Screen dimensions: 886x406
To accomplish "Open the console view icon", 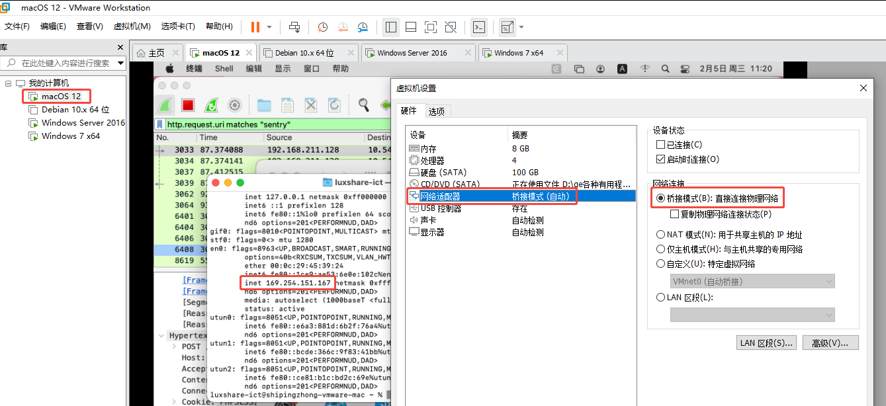I will pyautogui.click(x=479, y=27).
